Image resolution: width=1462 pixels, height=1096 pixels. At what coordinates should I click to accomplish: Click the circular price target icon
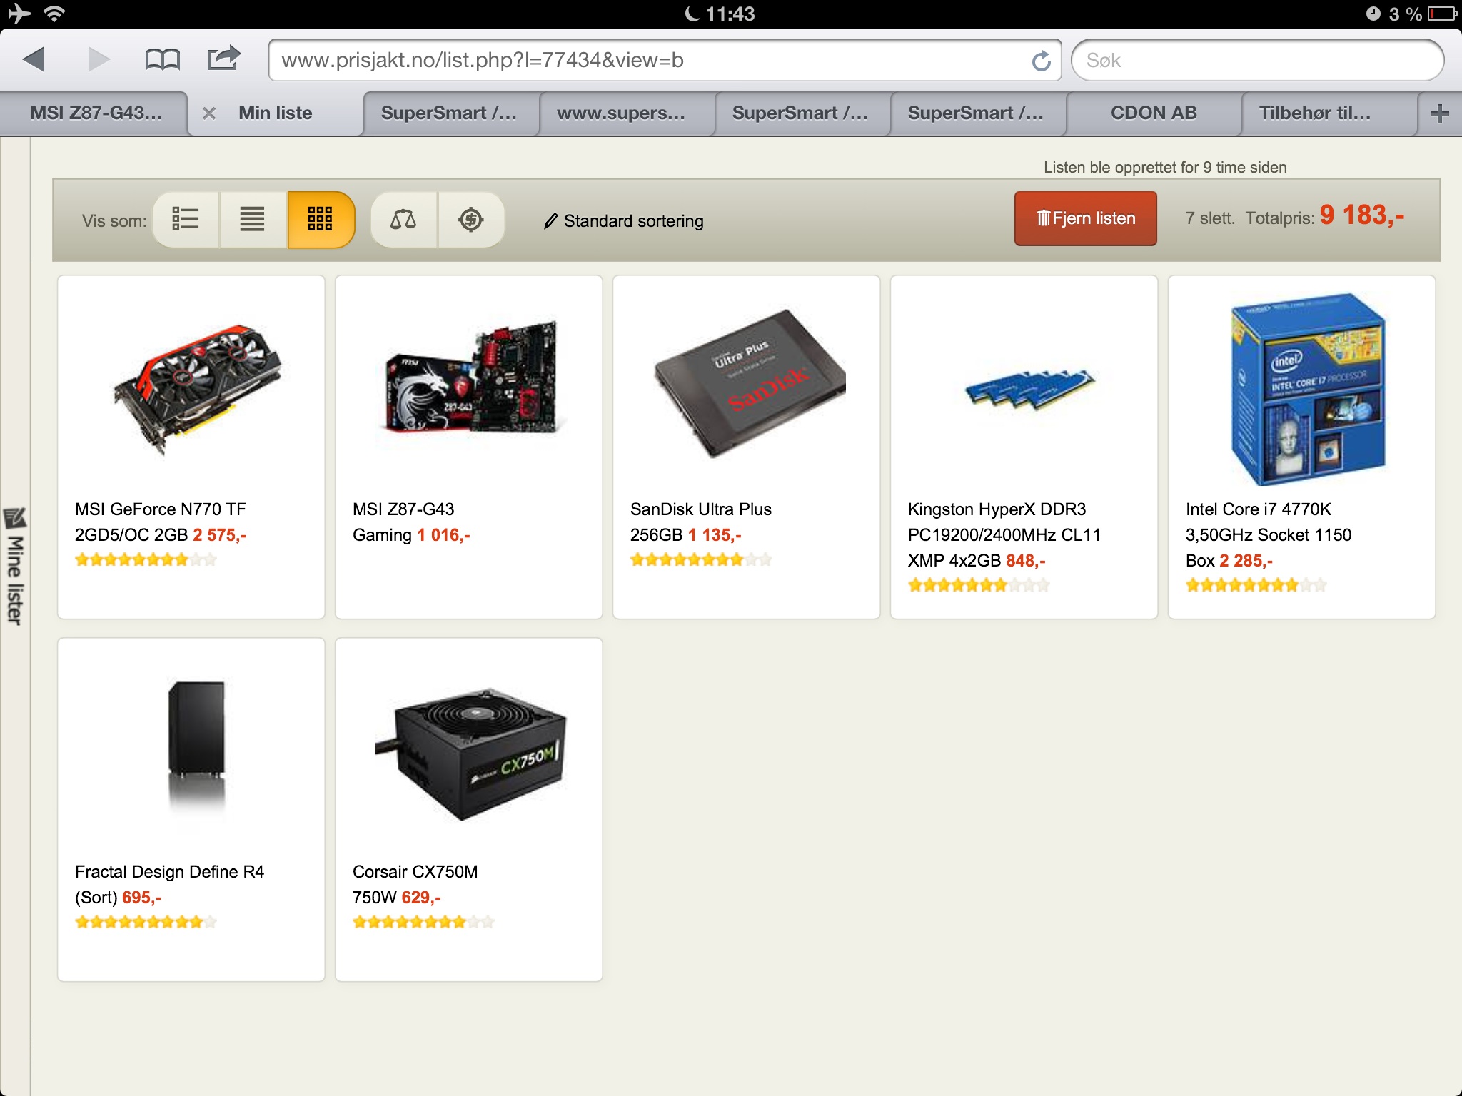(471, 219)
